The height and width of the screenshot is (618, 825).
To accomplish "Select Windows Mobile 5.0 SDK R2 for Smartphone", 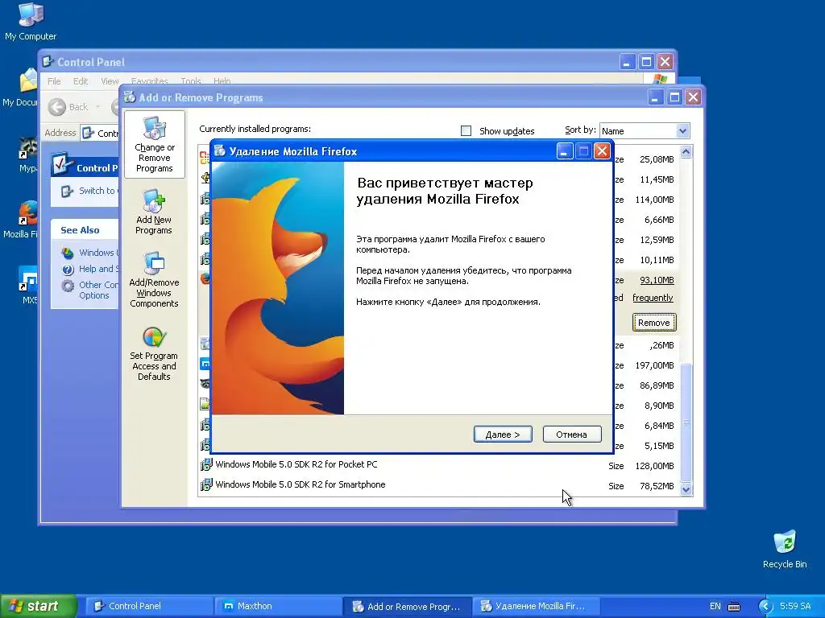I will tap(301, 484).
